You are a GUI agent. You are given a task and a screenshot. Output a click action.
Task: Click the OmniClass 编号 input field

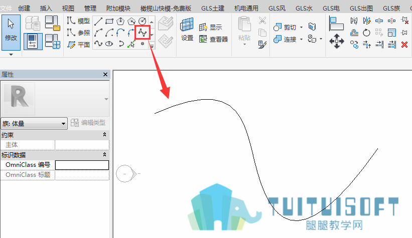pyautogui.click(x=82, y=165)
